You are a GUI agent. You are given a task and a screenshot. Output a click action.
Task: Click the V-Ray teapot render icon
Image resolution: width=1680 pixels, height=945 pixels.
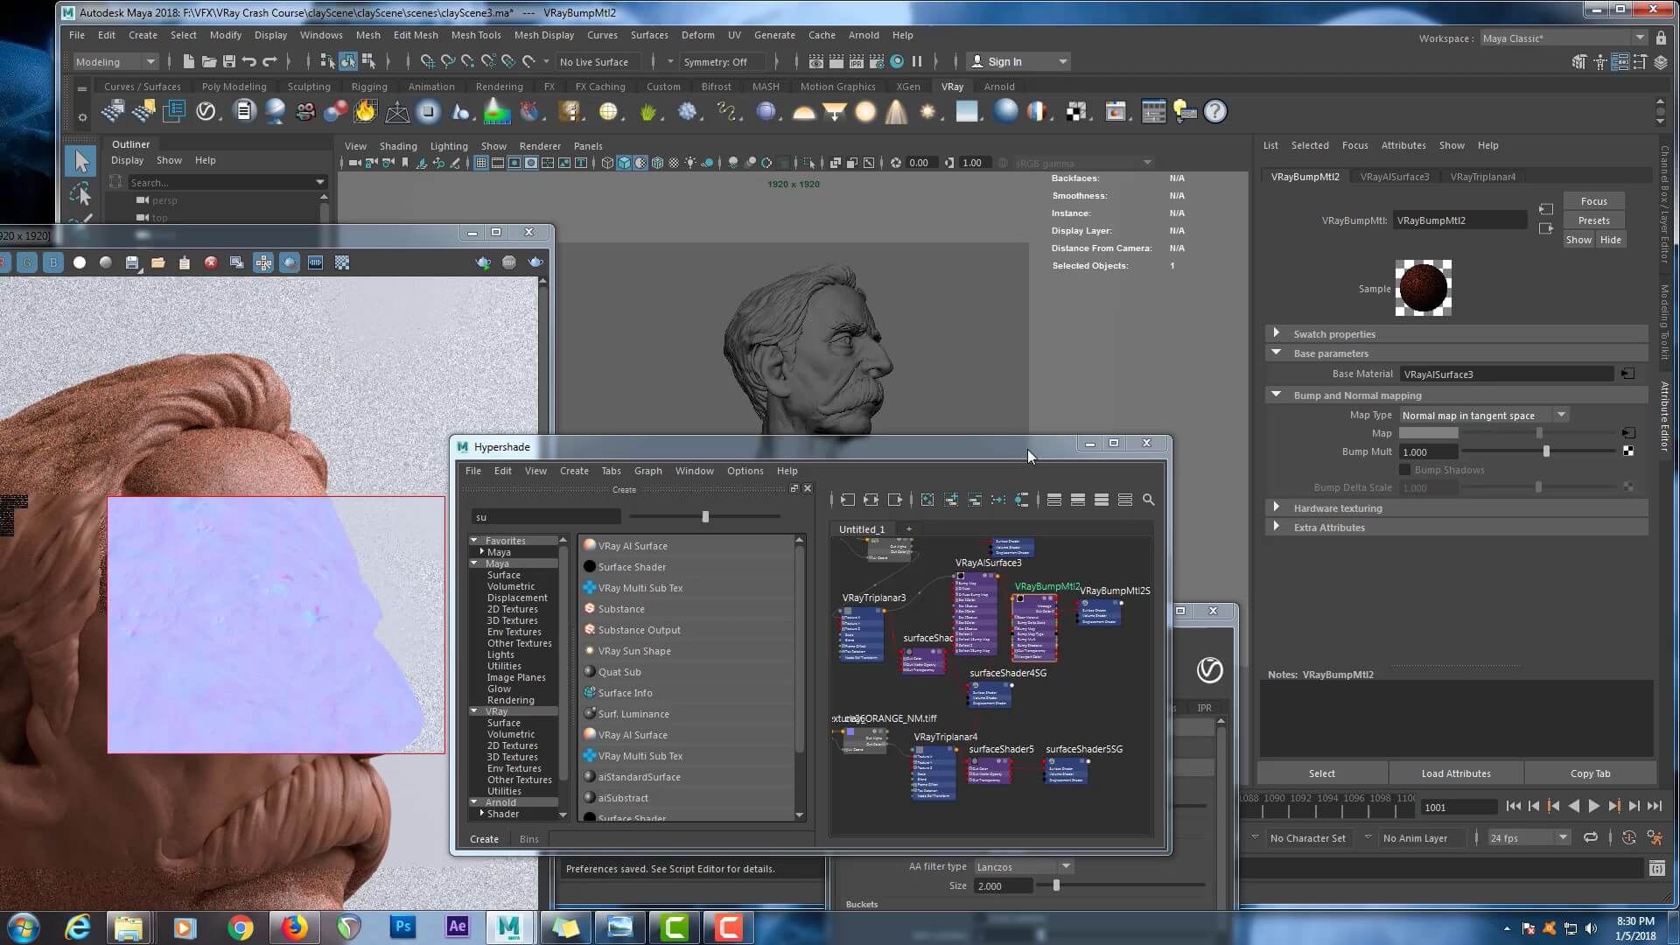[535, 262]
